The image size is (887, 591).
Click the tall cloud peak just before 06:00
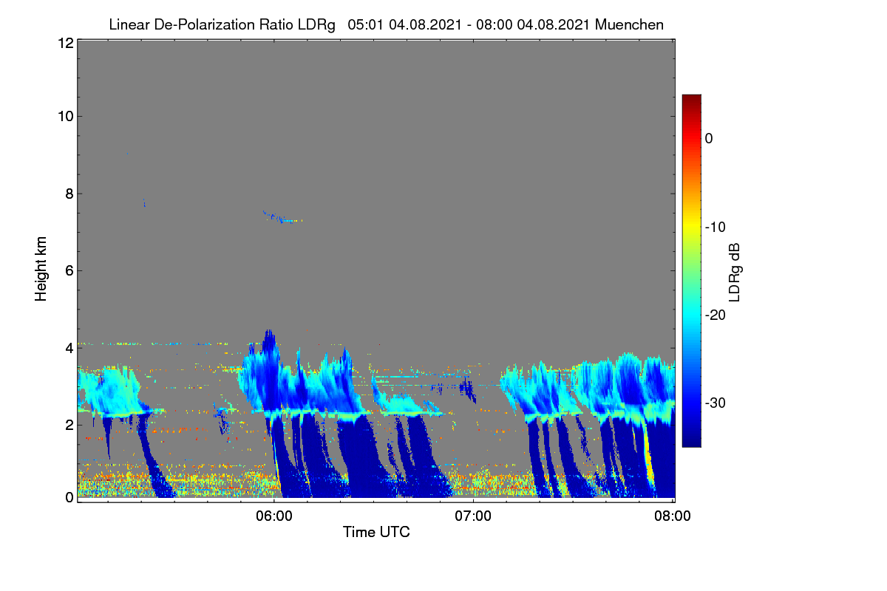[269, 341]
